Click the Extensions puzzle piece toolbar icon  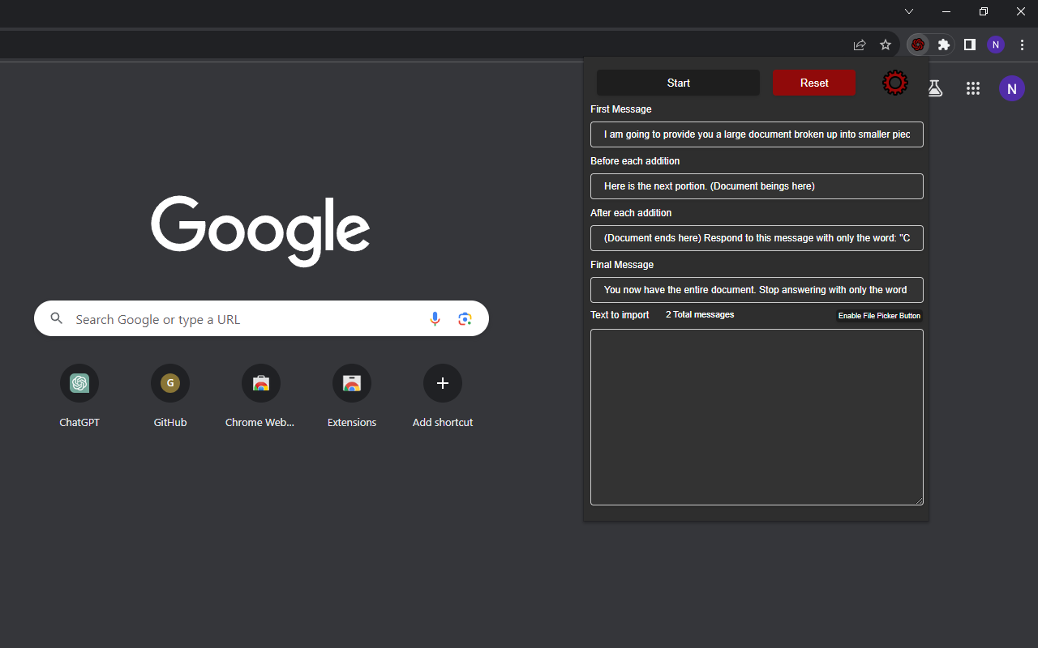[x=943, y=45]
